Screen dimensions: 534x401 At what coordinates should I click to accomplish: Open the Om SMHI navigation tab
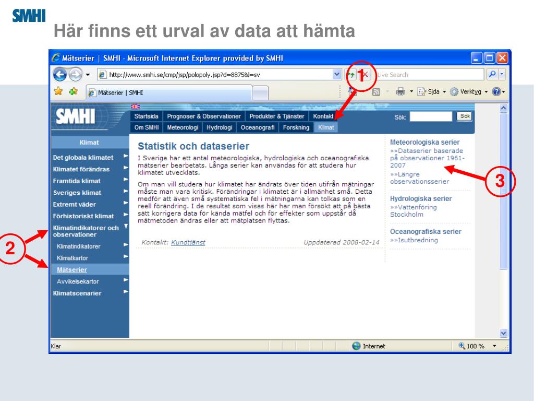[147, 127]
